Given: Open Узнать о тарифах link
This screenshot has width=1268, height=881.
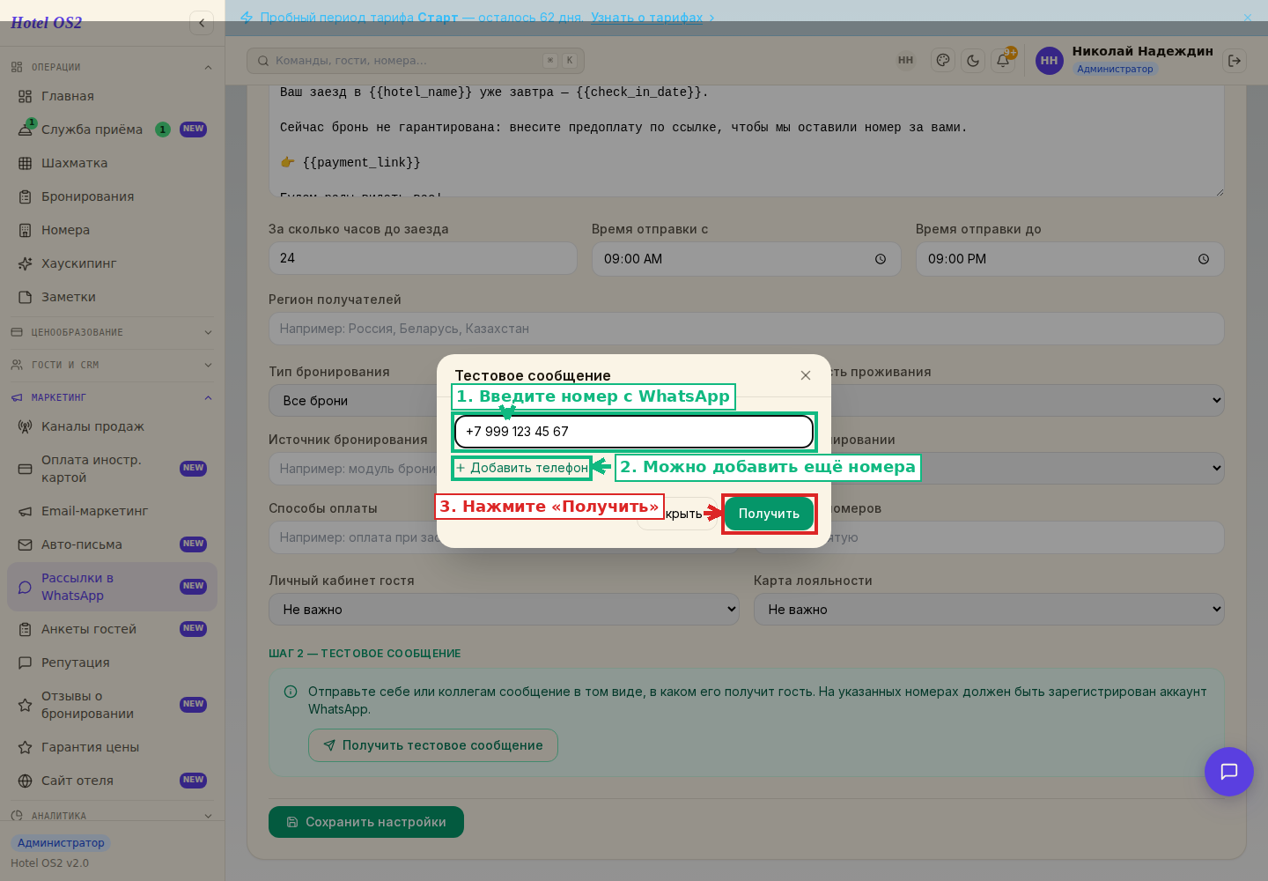Looking at the screenshot, I should click(647, 18).
